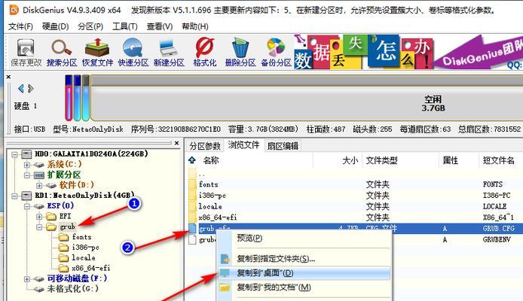Screen dimensions: 523x301
Task: Go to next disk with right arrow
Action: coord(31,89)
